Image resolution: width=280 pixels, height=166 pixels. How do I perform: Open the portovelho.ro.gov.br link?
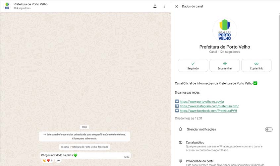(x=202, y=102)
